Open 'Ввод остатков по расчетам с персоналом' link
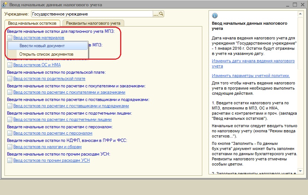 (52, 133)
